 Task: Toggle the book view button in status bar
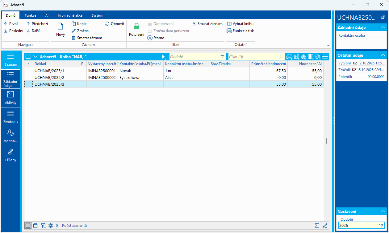28,226
